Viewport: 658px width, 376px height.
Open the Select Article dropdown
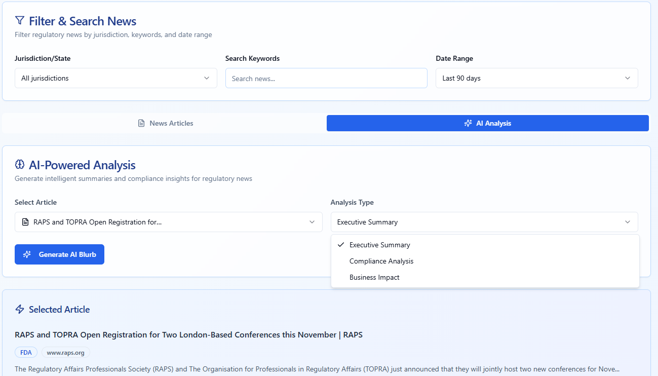168,222
